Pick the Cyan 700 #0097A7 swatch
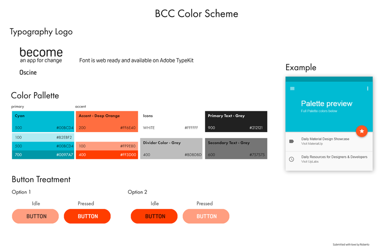 click(43, 154)
